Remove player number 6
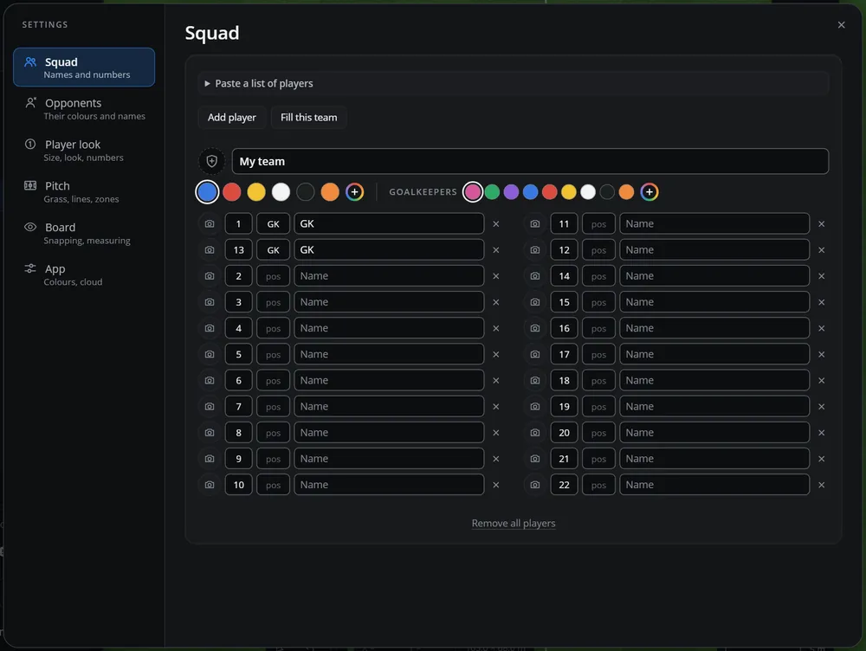866x651 pixels. 496,380
